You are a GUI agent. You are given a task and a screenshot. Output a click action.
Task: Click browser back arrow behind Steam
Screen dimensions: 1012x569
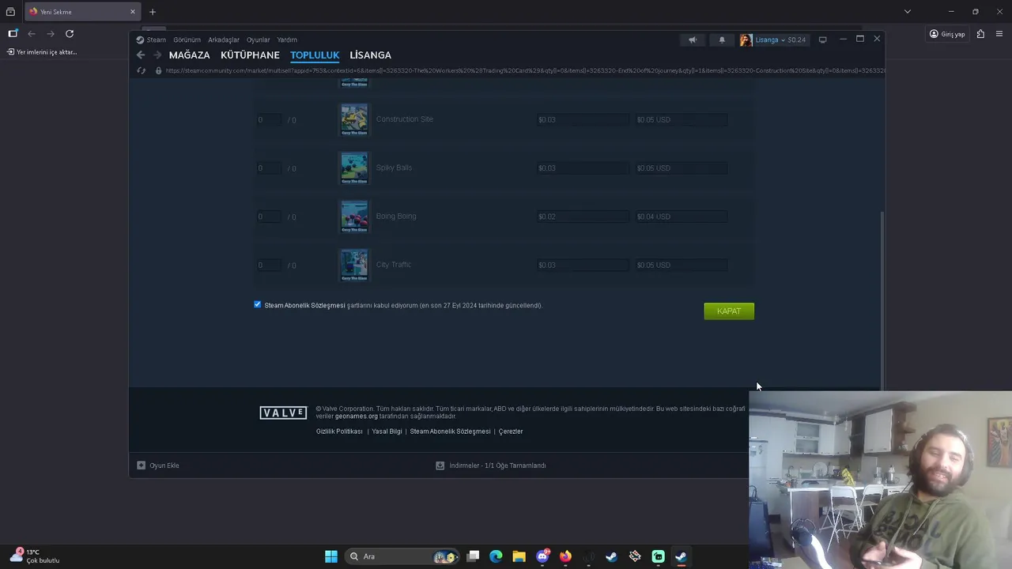[x=32, y=33]
